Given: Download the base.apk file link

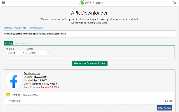Looking at the screenshot, I should [16, 101].
